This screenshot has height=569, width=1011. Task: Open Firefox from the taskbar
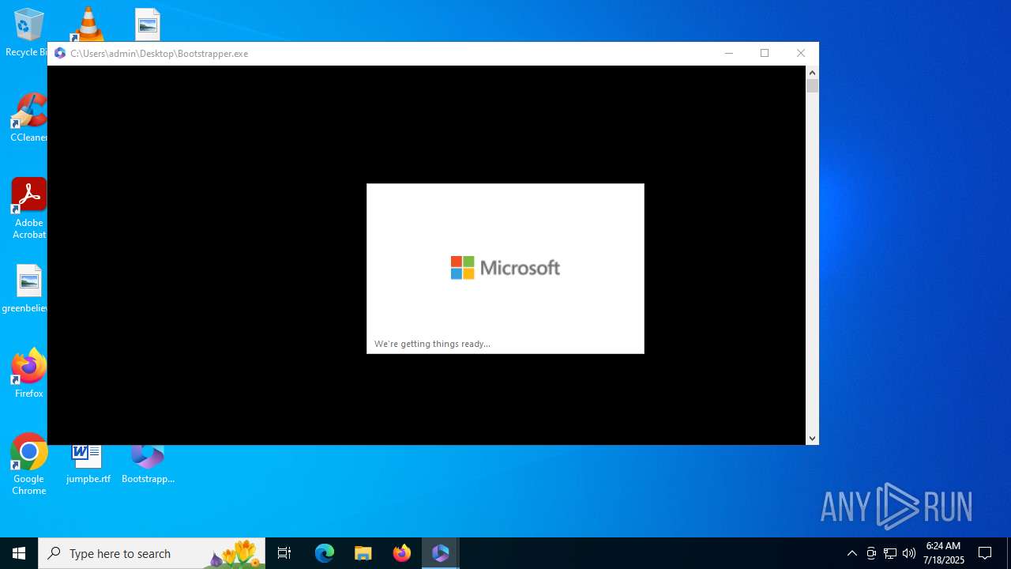click(x=402, y=553)
